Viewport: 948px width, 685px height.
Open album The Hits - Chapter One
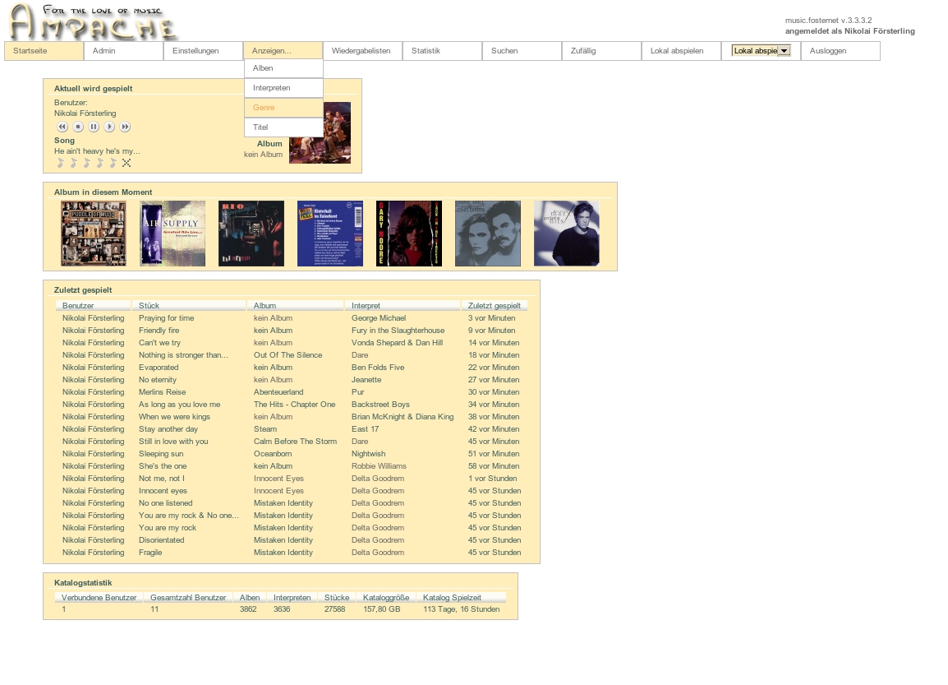tap(294, 405)
